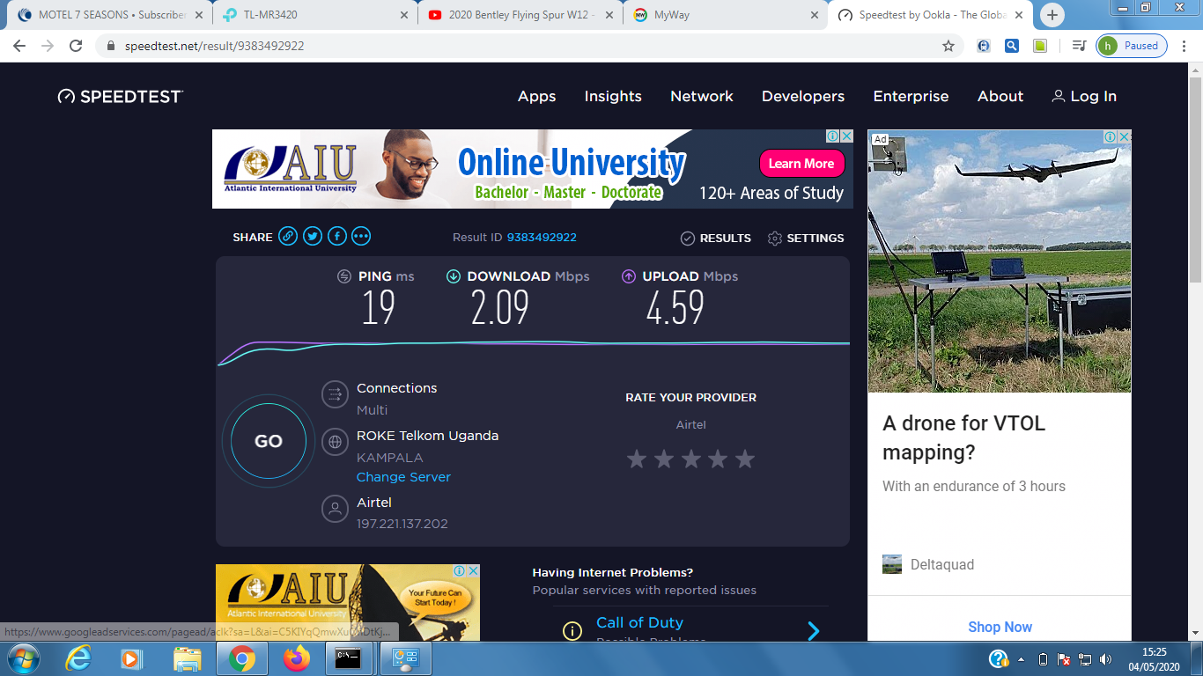The image size is (1203, 676).
Task: Open SETTINGS next to results
Action: pyautogui.click(x=806, y=239)
